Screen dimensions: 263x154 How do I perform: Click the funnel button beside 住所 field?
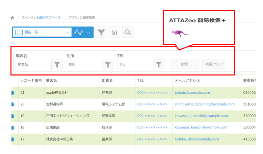point(107,64)
